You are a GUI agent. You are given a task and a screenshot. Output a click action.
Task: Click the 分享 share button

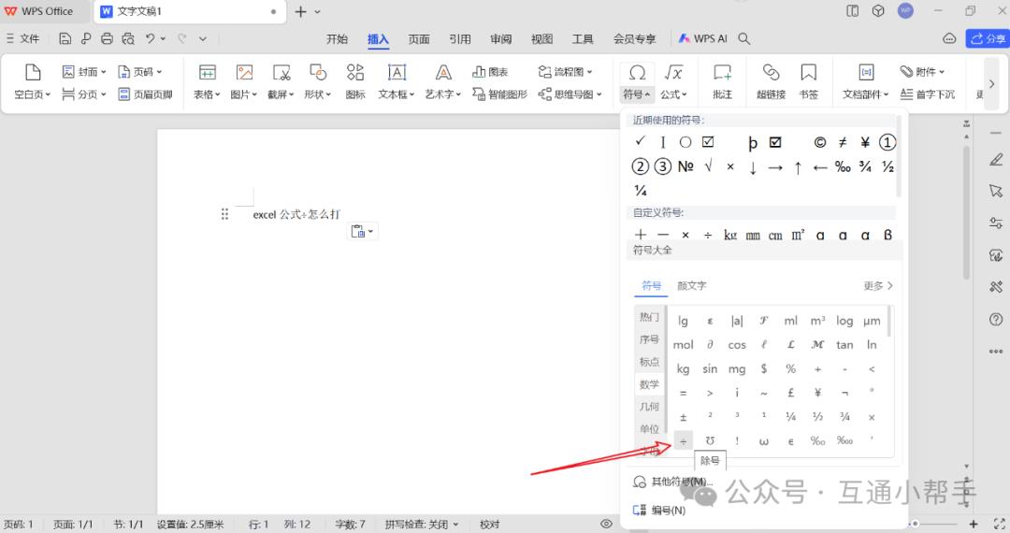coord(987,38)
